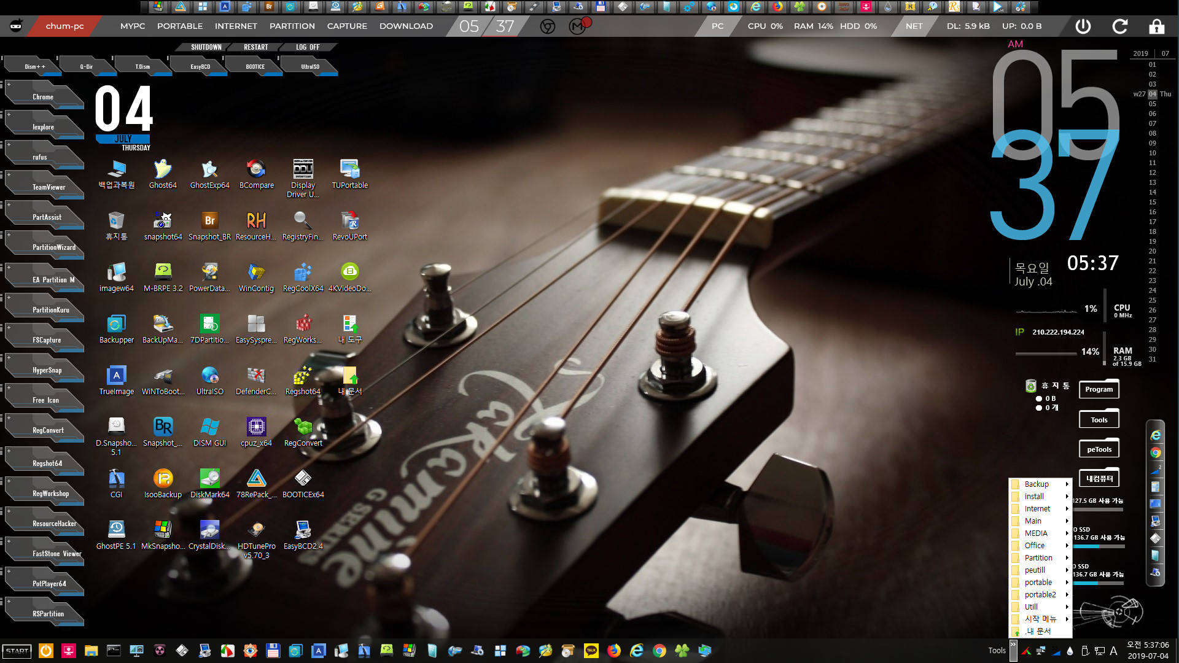Expand the Utill folder submenu

pyautogui.click(x=1040, y=607)
